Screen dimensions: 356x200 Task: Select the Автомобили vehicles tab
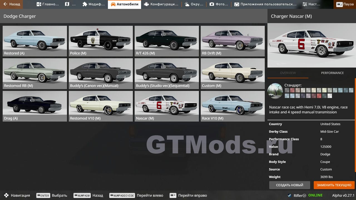pyautogui.click(x=124, y=4)
